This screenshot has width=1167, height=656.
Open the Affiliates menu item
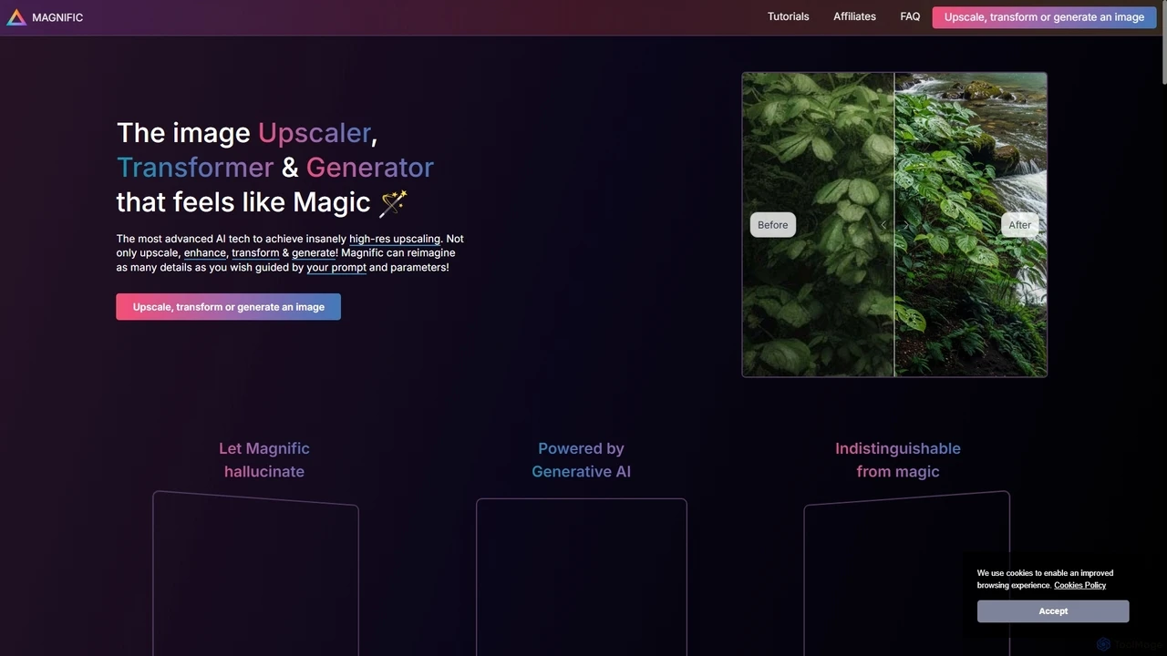coord(854,16)
